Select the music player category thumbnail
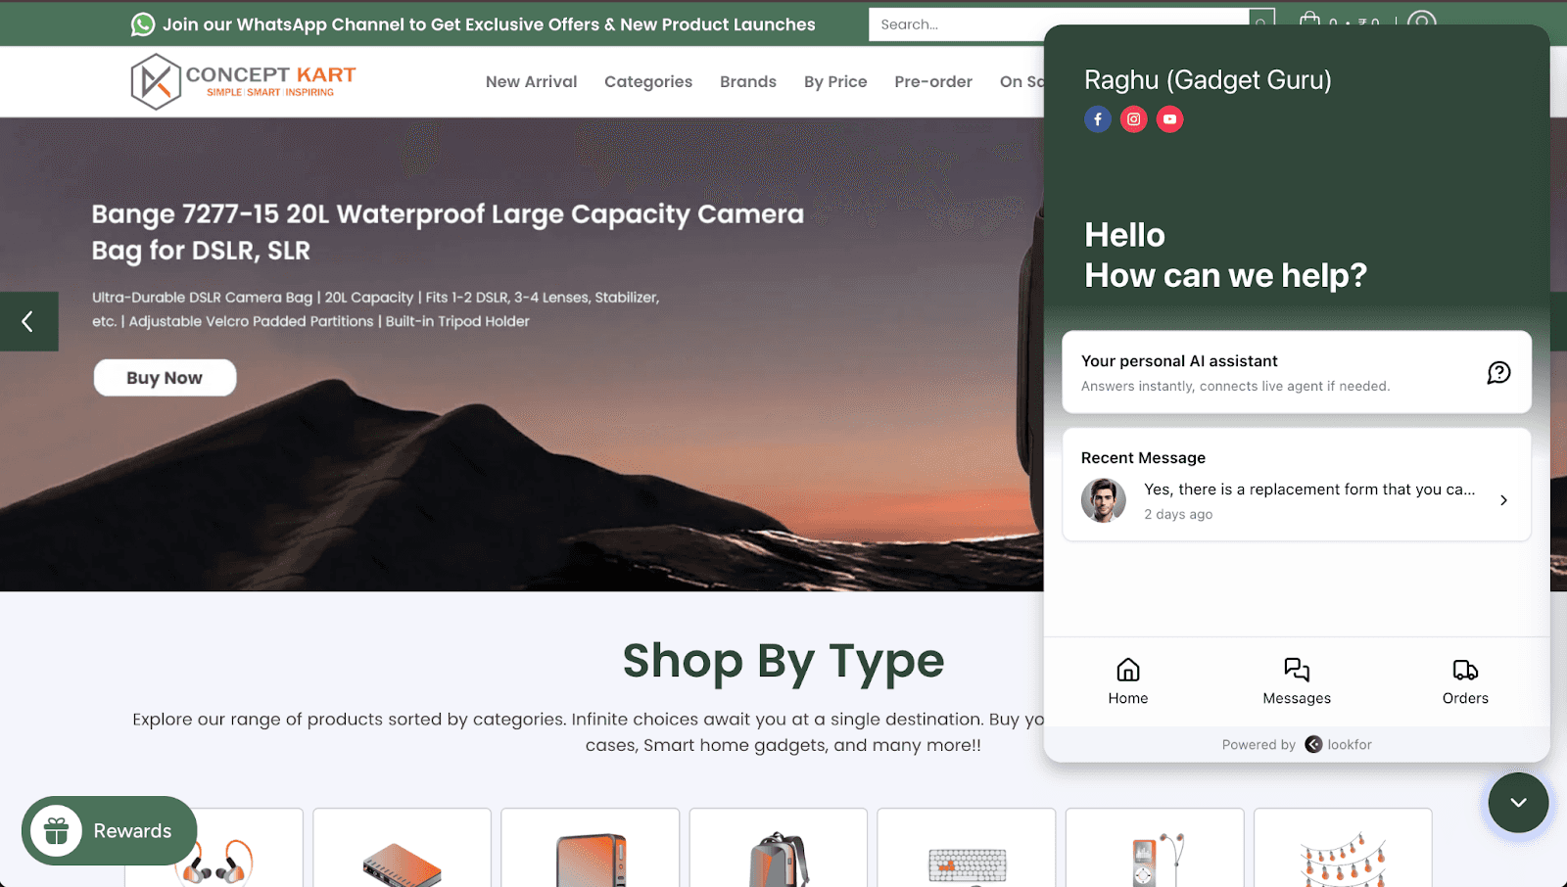This screenshot has height=887, width=1567. pyautogui.click(x=1155, y=848)
